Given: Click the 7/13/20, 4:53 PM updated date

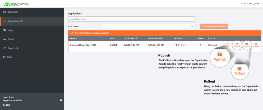Looking at the screenshot, I should click(156, 45).
